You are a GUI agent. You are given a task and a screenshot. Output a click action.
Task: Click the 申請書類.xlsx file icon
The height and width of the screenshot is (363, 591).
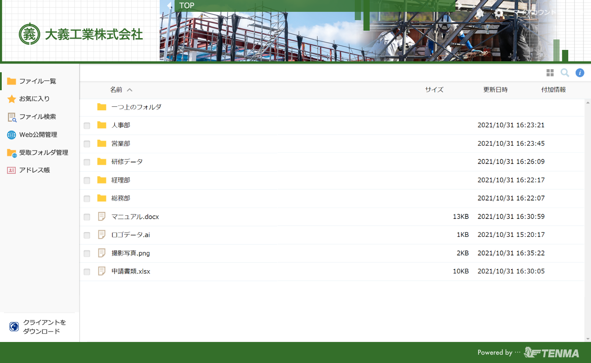point(102,271)
